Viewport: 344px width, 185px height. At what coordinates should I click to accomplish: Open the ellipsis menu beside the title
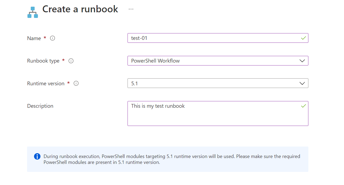click(131, 8)
